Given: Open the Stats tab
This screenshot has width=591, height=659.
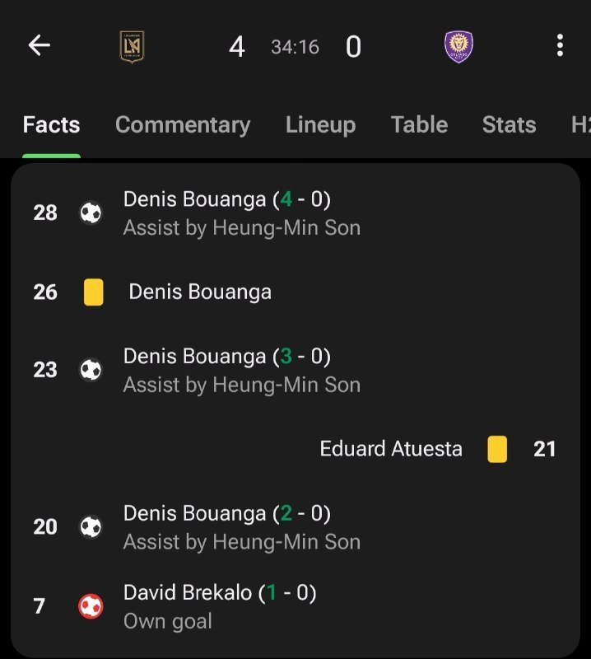Looking at the screenshot, I should click(x=509, y=125).
